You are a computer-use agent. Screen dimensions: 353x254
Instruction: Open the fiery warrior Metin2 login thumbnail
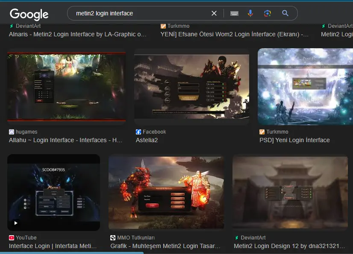166,193
